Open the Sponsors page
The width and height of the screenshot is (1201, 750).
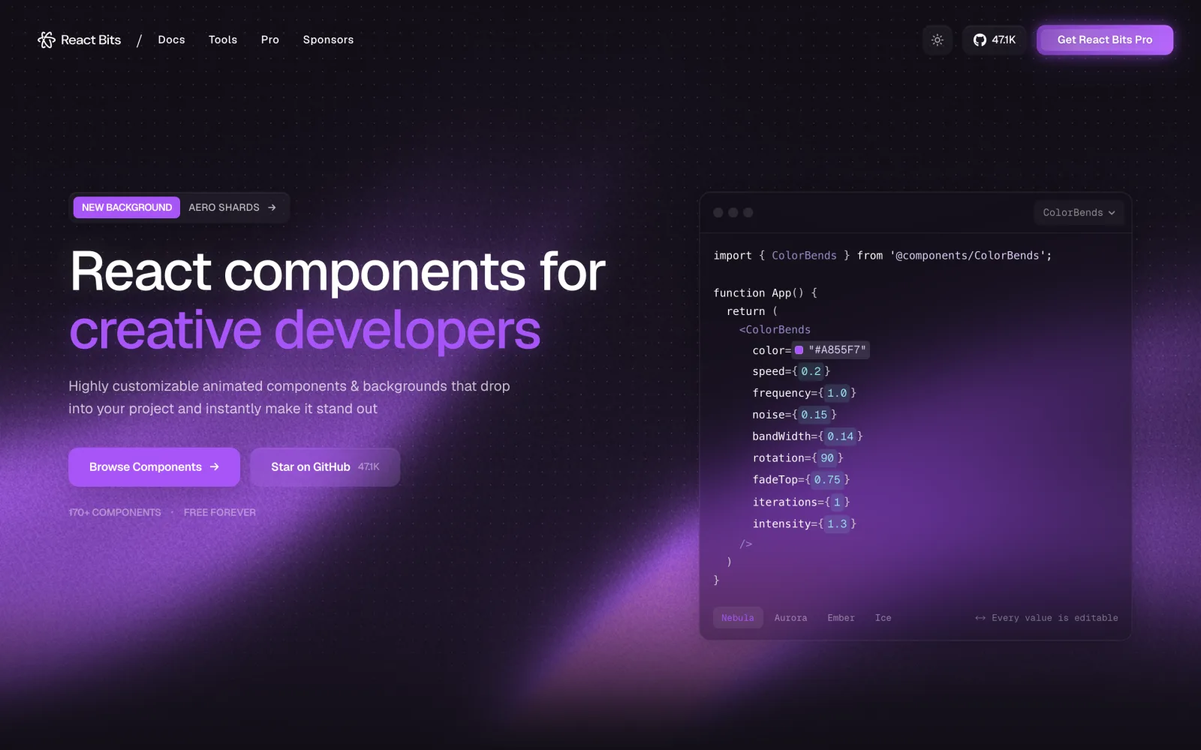click(328, 40)
